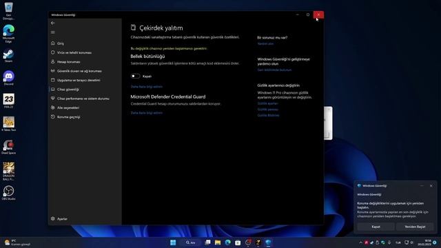The width and height of the screenshot is (441, 248).
Task: Minimize the Windows Güvenliği window
Action: click(x=298, y=14)
